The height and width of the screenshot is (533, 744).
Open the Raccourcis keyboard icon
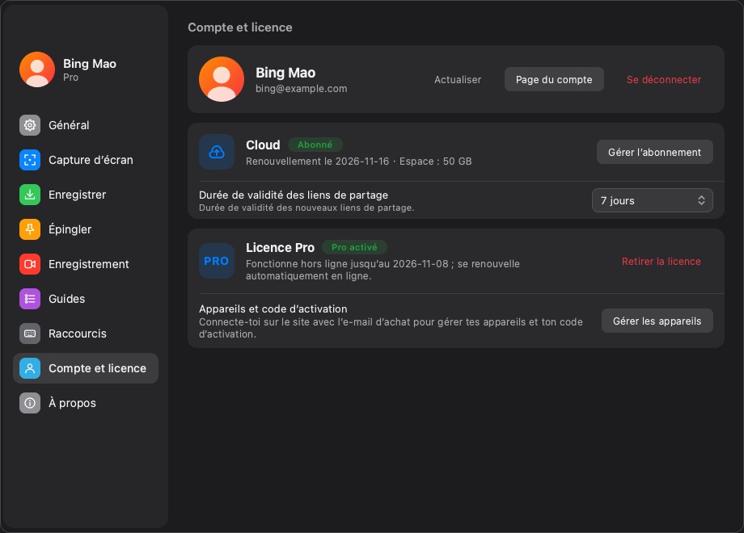point(30,334)
